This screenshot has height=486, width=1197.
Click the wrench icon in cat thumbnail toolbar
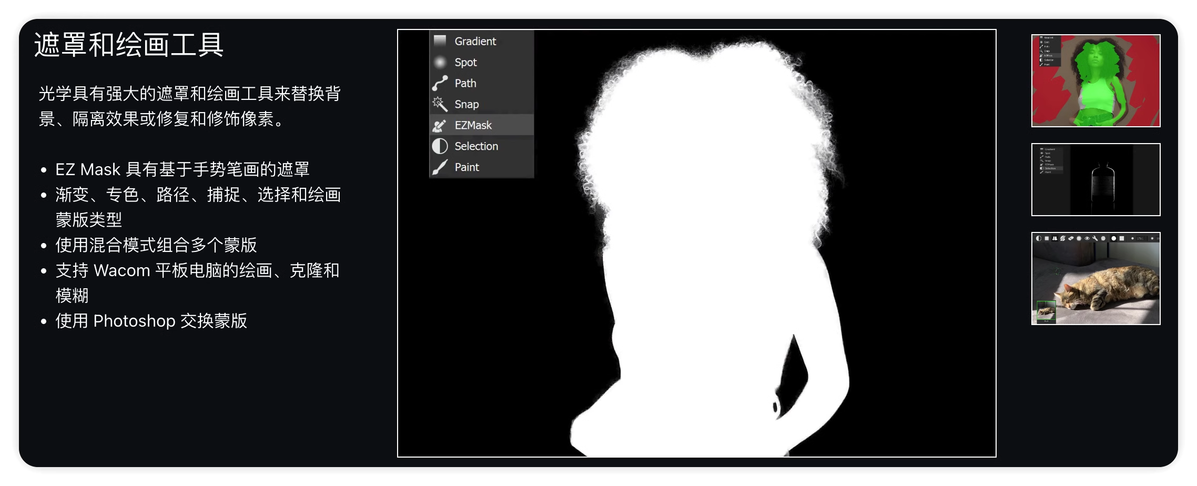tap(1095, 238)
